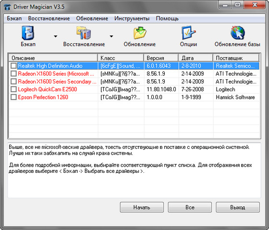Tick the Radeon X1600 Series Secondary checkbox
This screenshot has height=230, width=269.
[13, 81]
